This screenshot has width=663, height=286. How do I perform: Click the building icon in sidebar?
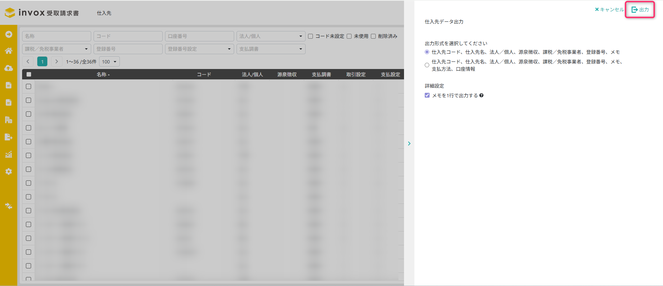[x=9, y=120]
